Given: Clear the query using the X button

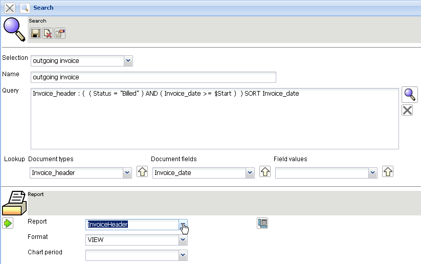Looking at the screenshot, I should pyautogui.click(x=407, y=110).
